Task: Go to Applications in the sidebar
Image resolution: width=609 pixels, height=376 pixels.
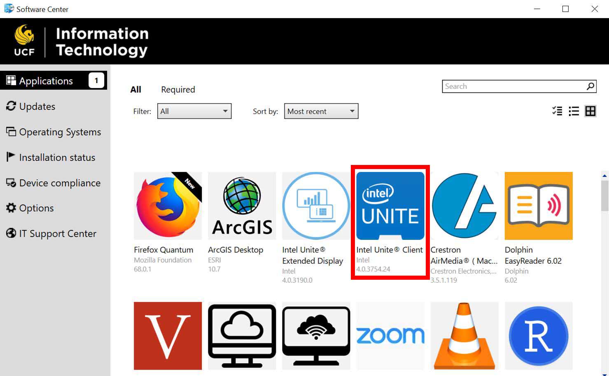Action: 54,81
